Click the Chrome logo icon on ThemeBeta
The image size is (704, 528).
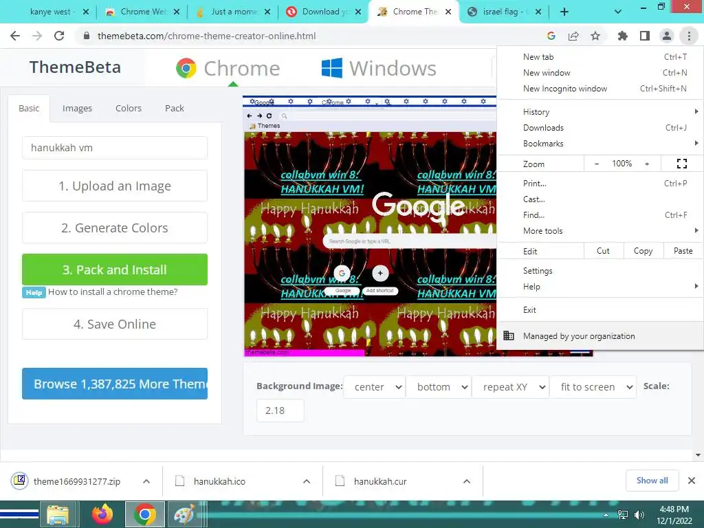click(186, 68)
